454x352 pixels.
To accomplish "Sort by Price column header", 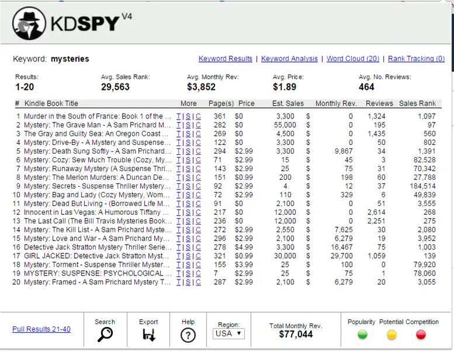I will [247, 103].
